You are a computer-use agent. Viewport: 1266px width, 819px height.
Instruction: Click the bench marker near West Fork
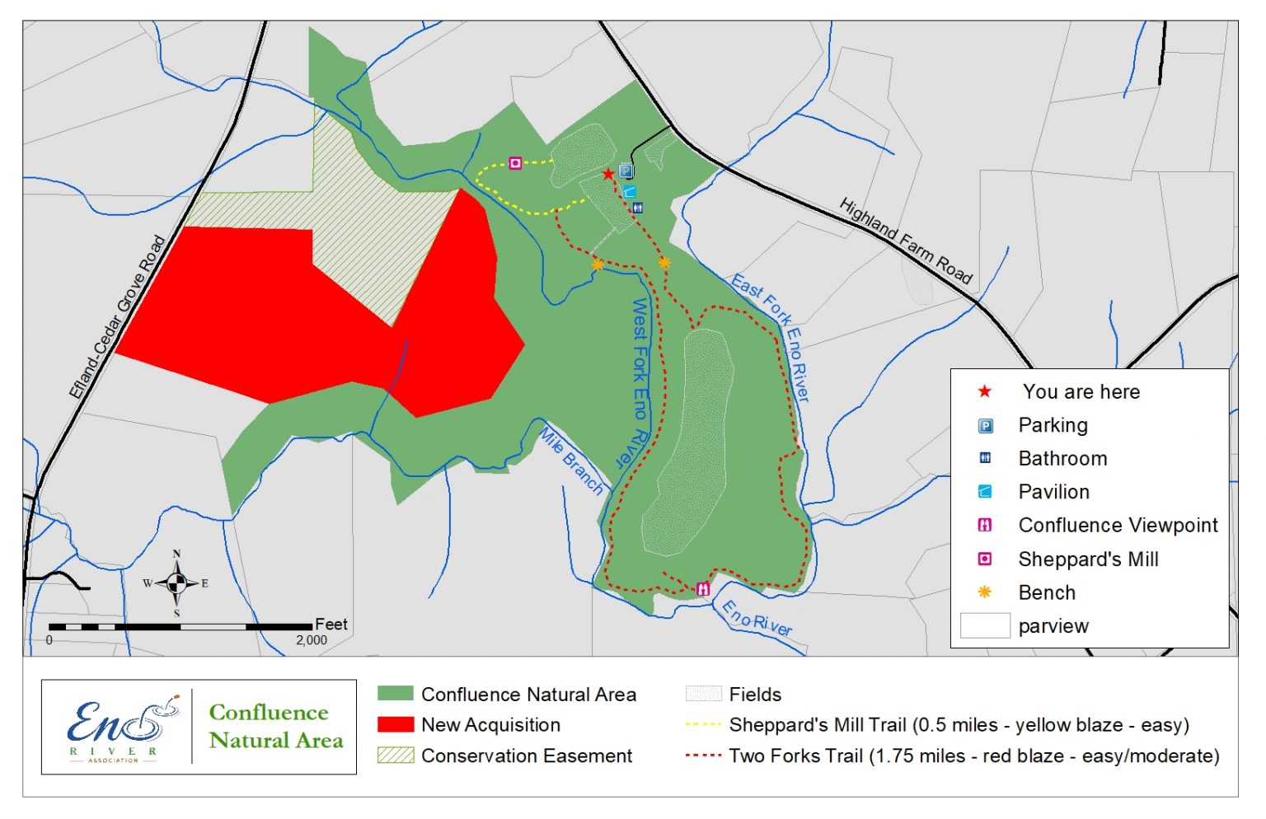coord(598,264)
